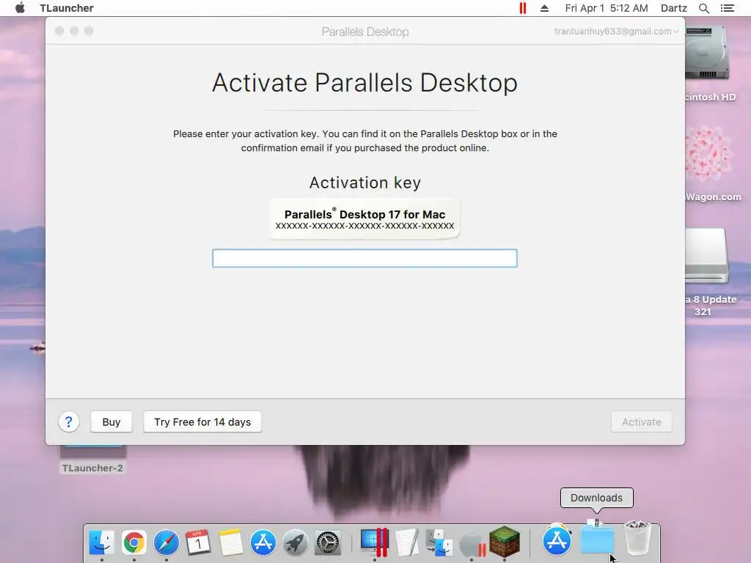Open the Apple menu
751x563 pixels.
coord(20,8)
